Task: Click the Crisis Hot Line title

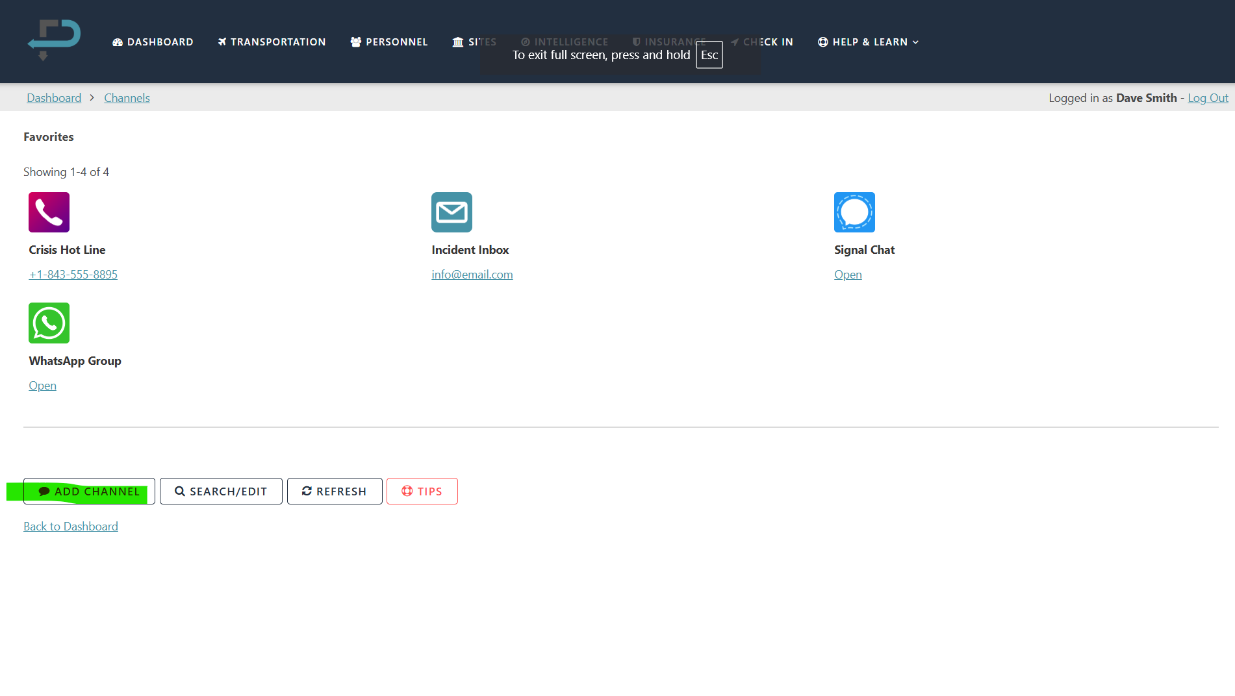Action: pos(67,250)
